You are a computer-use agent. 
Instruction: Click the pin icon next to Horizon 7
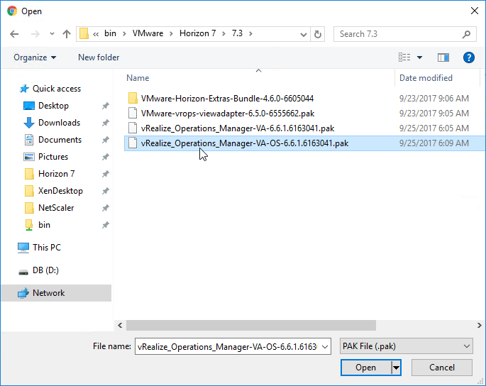[106, 175]
